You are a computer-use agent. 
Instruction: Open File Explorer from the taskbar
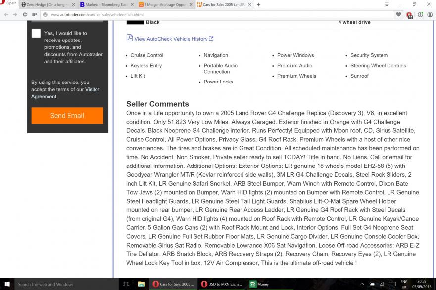(x=141, y=284)
